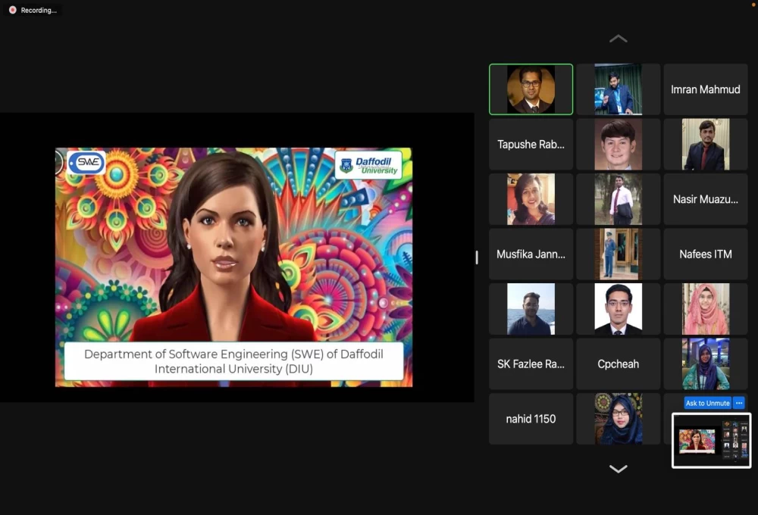Click the SWE logo on the shared slide

pyautogui.click(x=86, y=162)
